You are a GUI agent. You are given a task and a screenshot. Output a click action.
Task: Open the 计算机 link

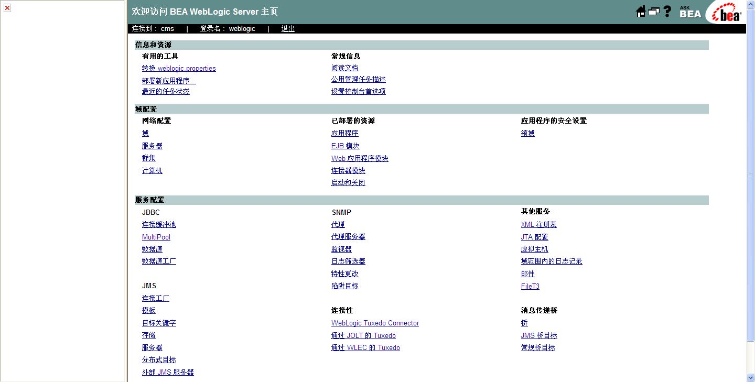pos(152,171)
